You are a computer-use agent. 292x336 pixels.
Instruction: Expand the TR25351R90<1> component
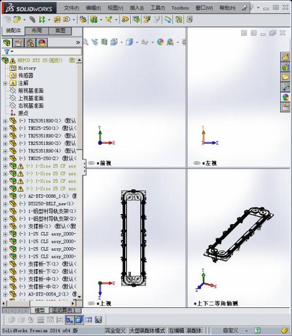pyautogui.click(x=6, y=121)
